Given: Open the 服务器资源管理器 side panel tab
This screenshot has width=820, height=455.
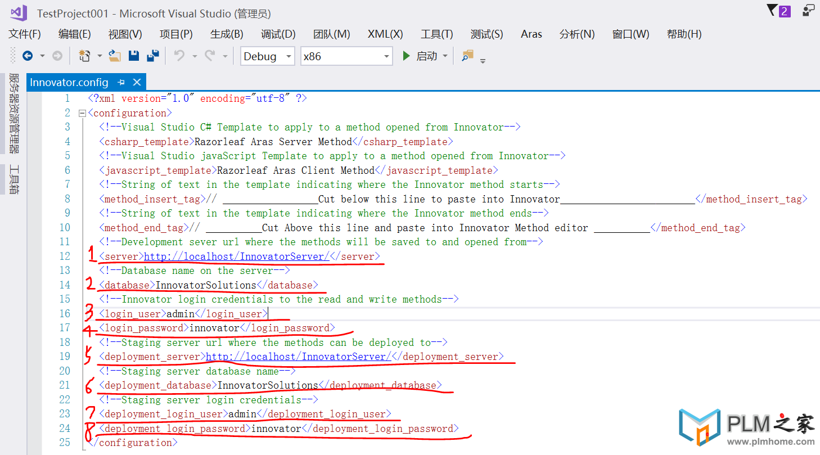Looking at the screenshot, I should coord(14,114).
